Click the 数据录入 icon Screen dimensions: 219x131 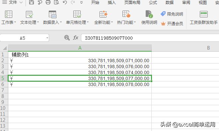pyautogui.click(x=52, y=14)
